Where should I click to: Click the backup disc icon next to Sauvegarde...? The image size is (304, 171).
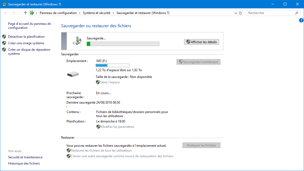[77, 41]
